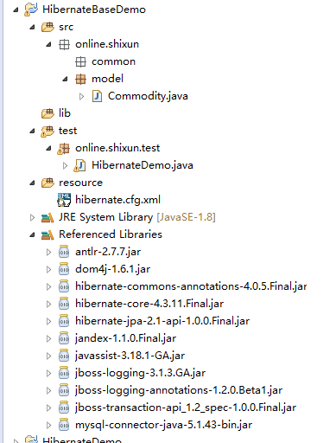Image resolution: width=336 pixels, height=443 pixels.
Task: Click the dom4j-1.6.1.jar jar icon
Action: (x=64, y=269)
